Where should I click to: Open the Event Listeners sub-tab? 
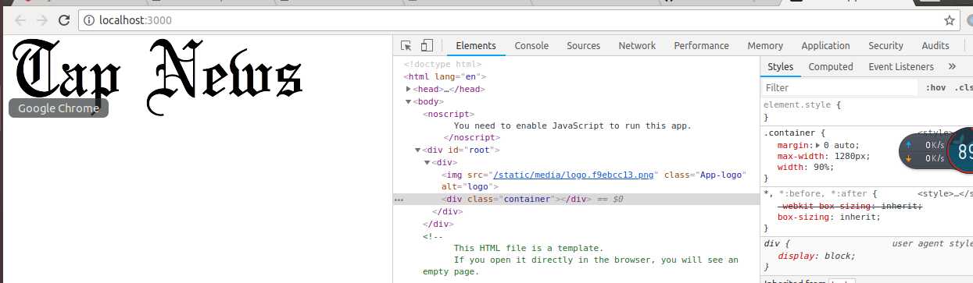click(901, 67)
